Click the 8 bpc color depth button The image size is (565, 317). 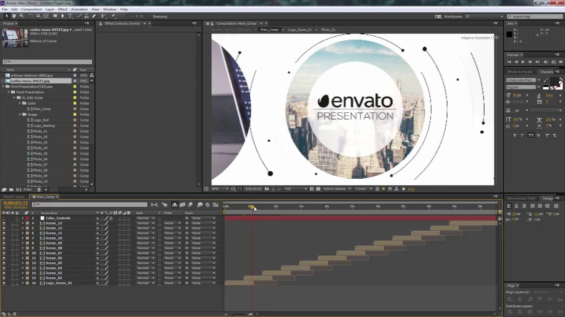pos(27,189)
